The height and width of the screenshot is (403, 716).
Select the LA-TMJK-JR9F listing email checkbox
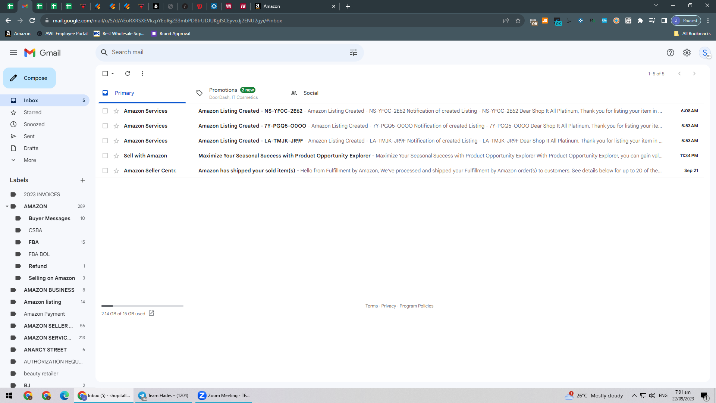(x=105, y=141)
